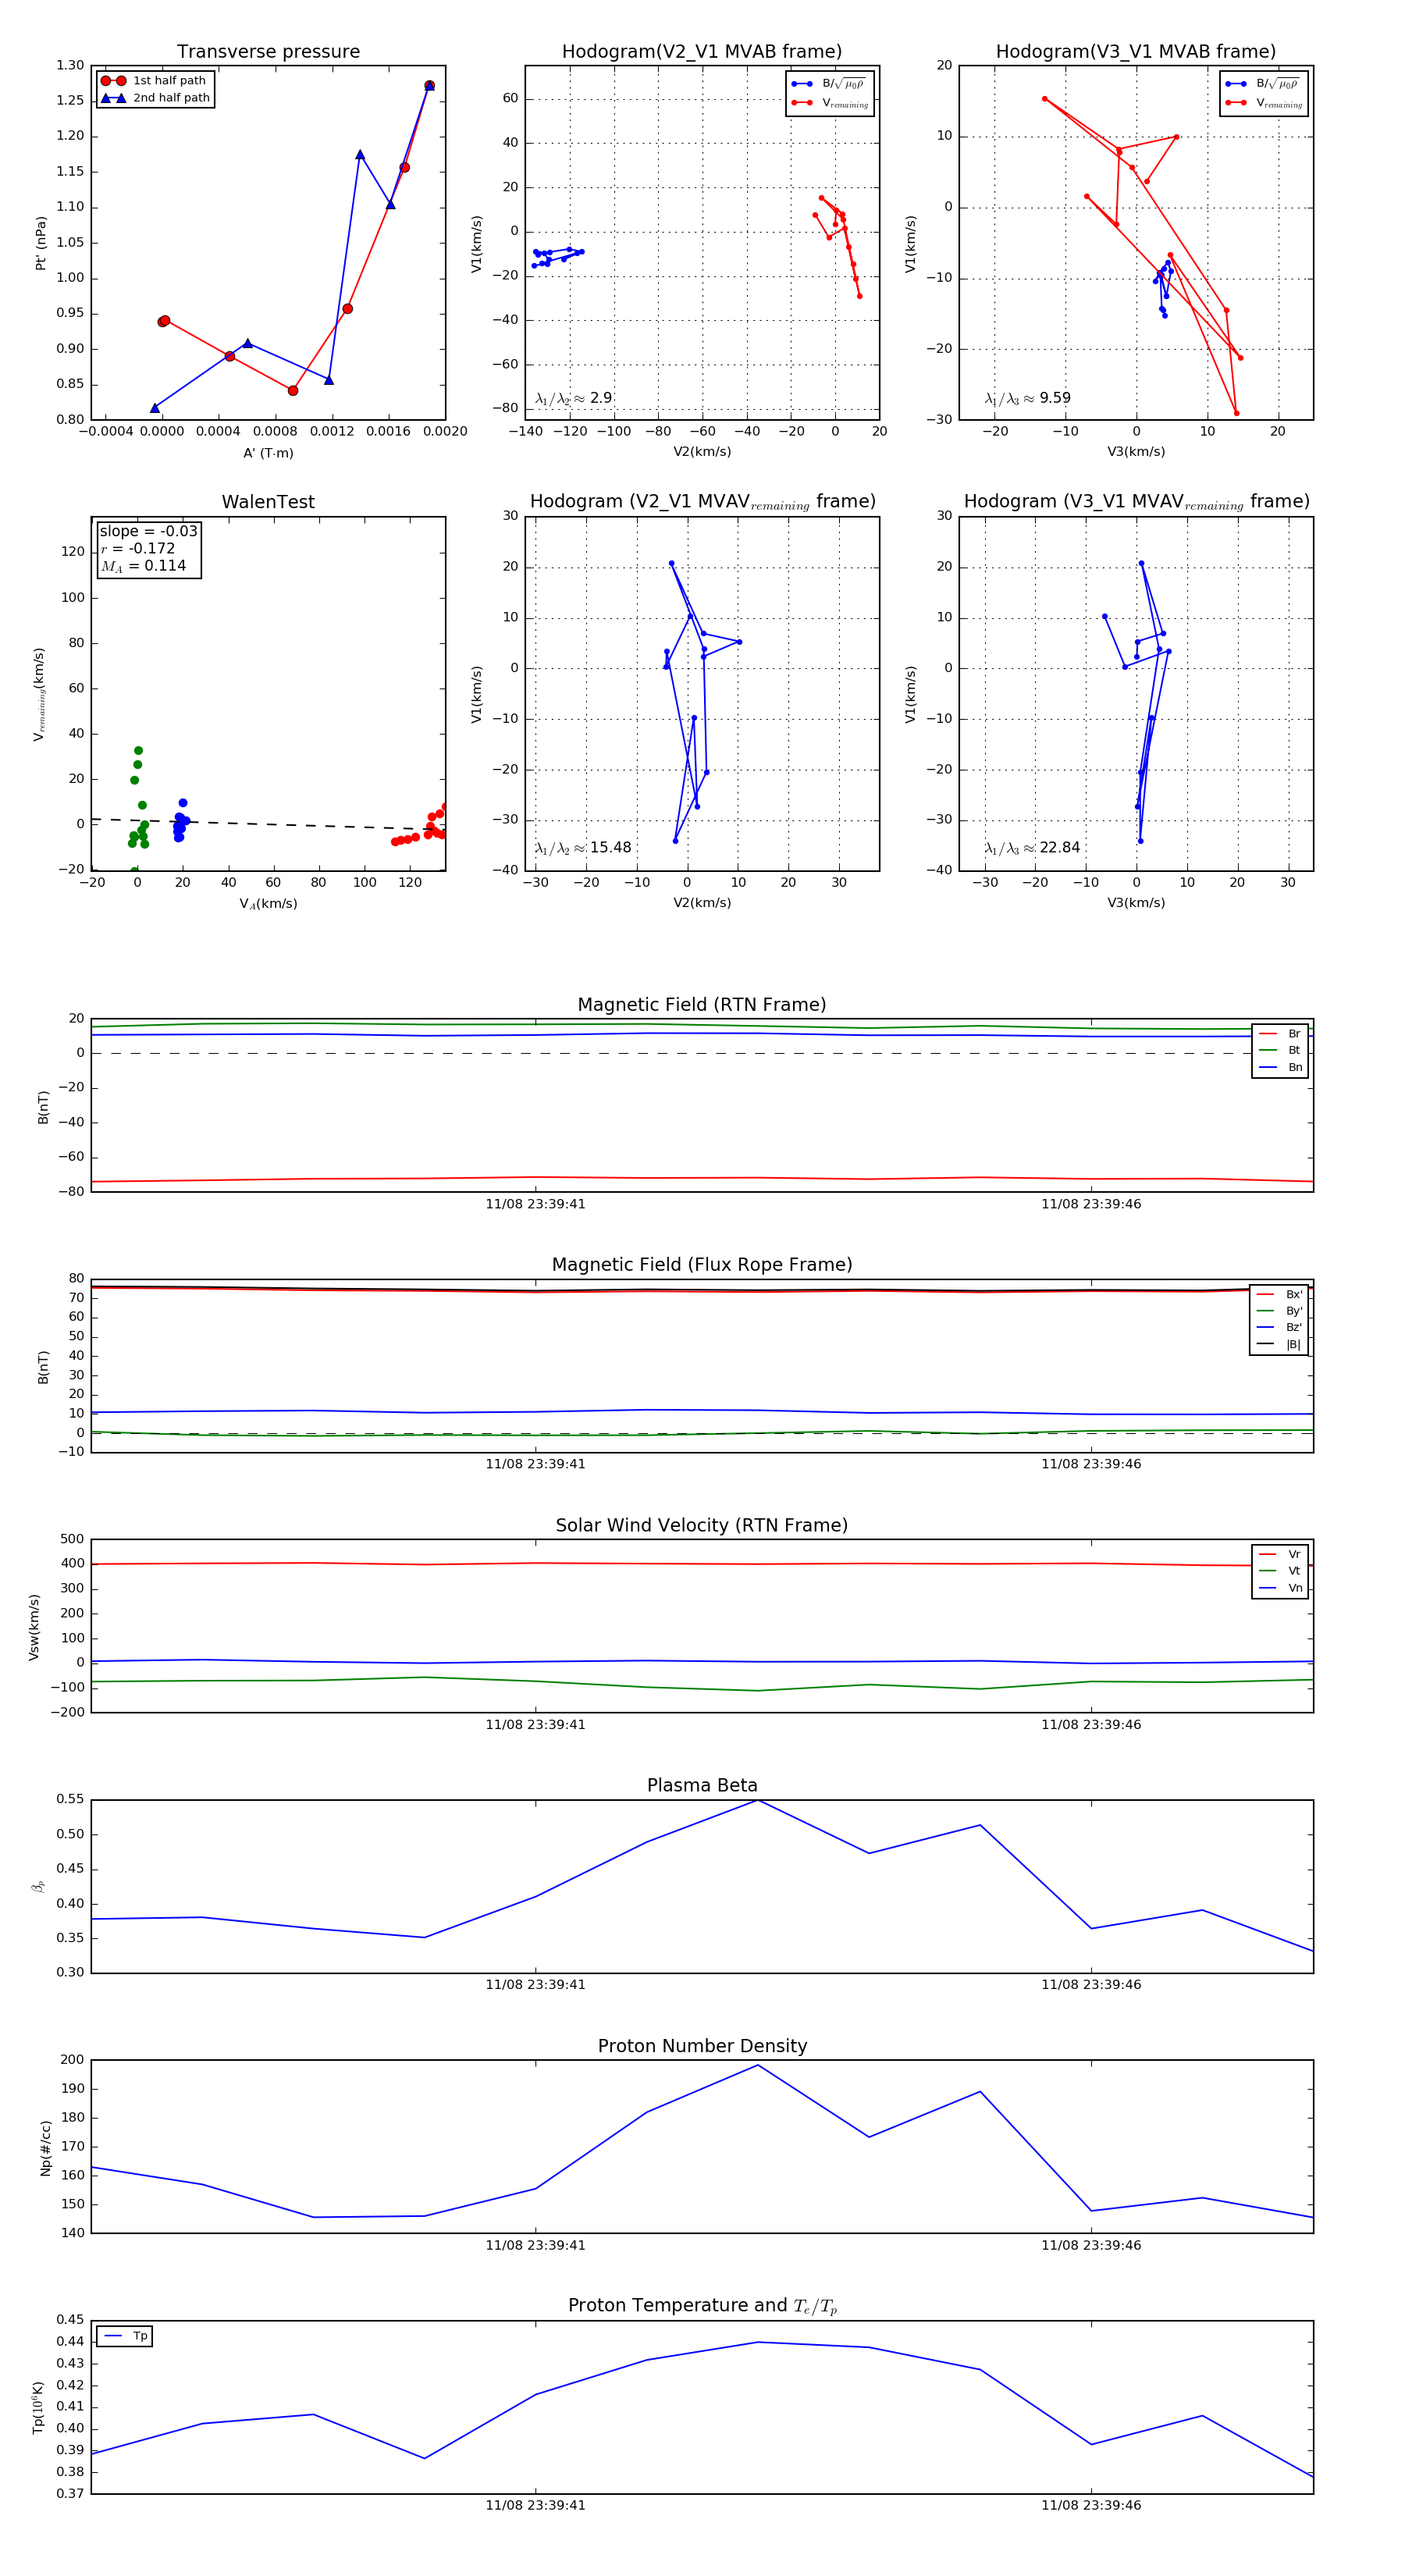Click the Pt' (nPa) y-axis label
Image resolution: width=1405 pixels, height=2576 pixels.
click(x=41, y=243)
